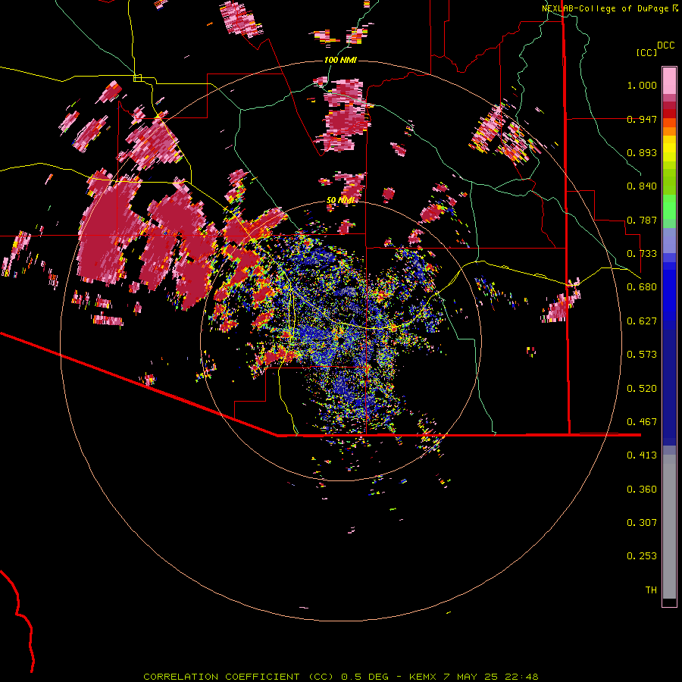682x682 pixels.
Task: Select the 0.680 legend value
Action: 642,287
